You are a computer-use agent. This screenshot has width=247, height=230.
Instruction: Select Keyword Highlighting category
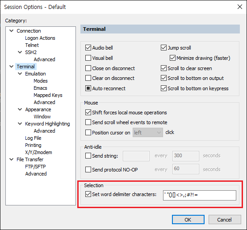tap(47, 124)
